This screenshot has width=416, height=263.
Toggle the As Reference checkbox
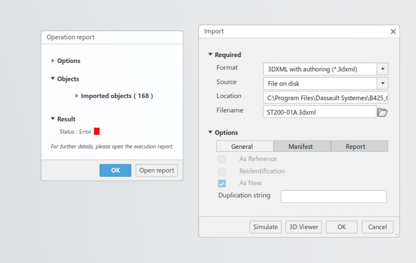pos(222,159)
